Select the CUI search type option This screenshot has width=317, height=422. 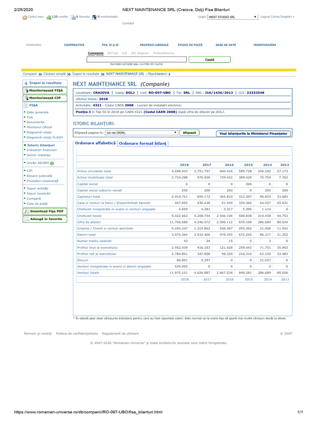(124, 53)
